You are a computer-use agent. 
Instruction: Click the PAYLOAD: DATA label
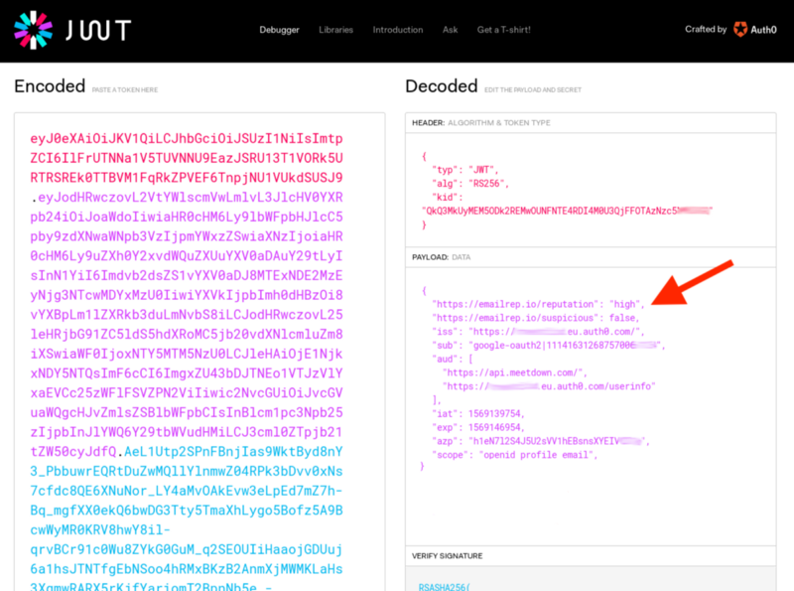pyautogui.click(x=441, y=257)
